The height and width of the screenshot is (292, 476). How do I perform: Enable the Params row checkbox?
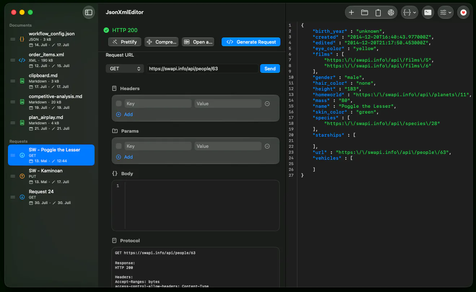pos(119,146)
